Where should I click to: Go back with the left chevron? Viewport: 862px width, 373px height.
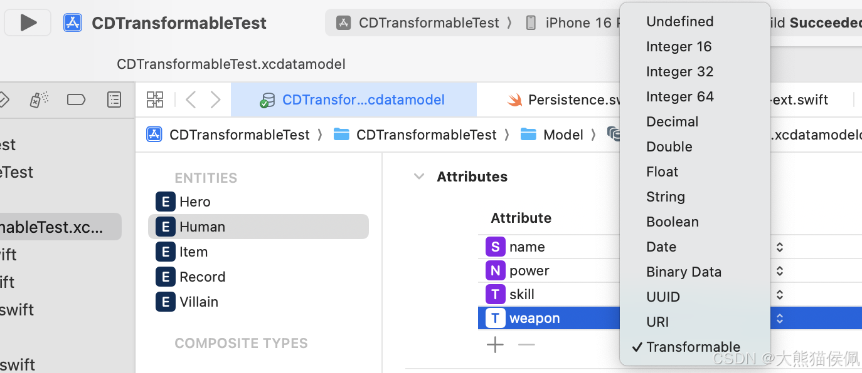[x=191, y=100]
